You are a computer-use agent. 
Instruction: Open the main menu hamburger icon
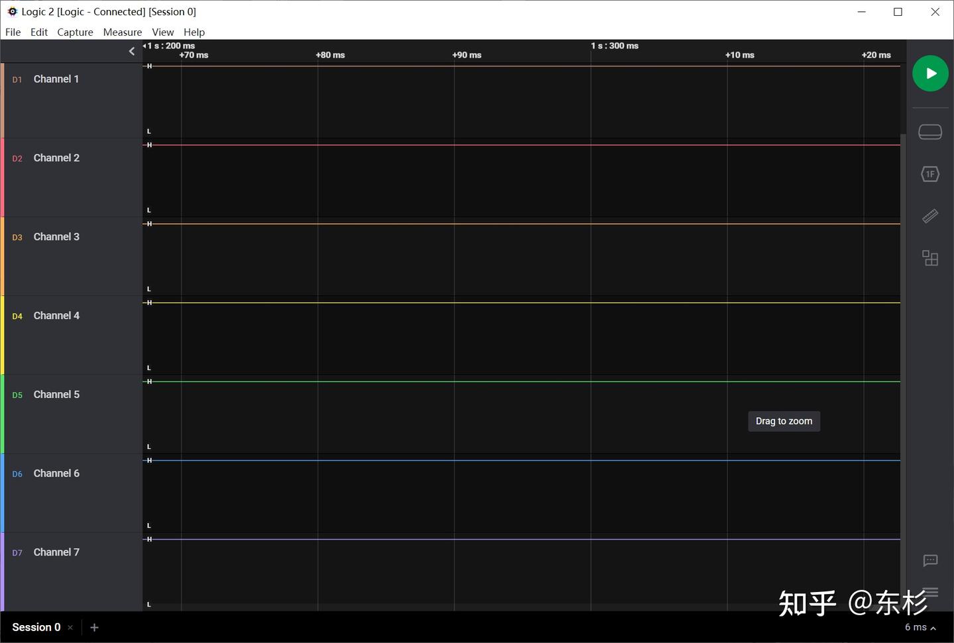tap(930, 592)
